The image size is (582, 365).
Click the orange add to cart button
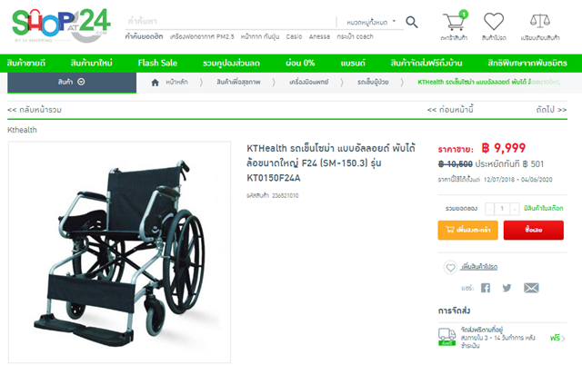point(467,230)
